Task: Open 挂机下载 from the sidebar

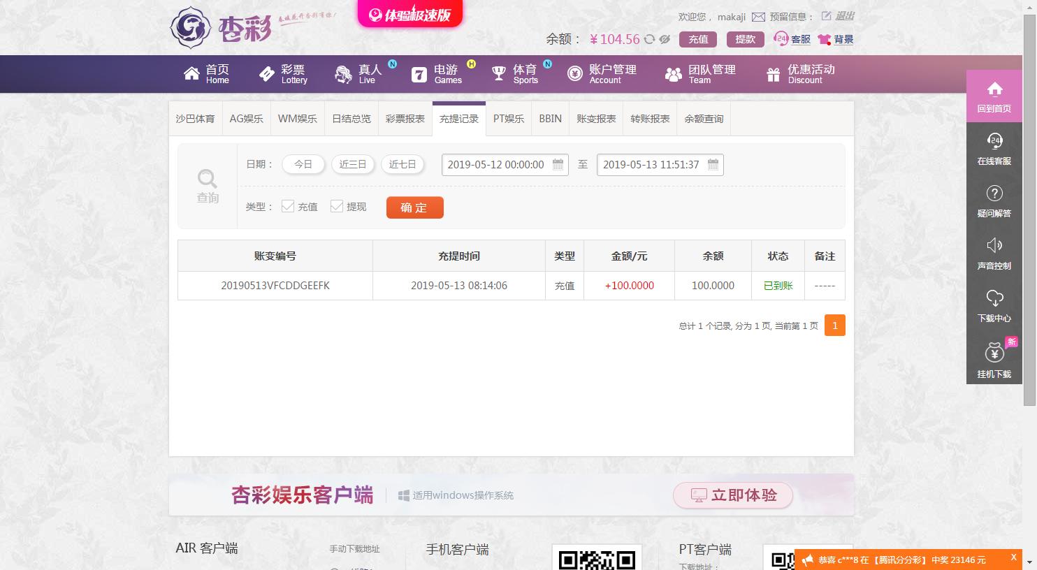Action: 994,360
